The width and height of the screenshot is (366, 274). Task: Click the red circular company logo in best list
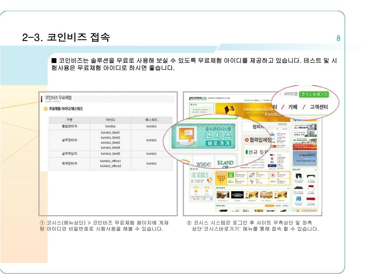(x=272, y=175)
